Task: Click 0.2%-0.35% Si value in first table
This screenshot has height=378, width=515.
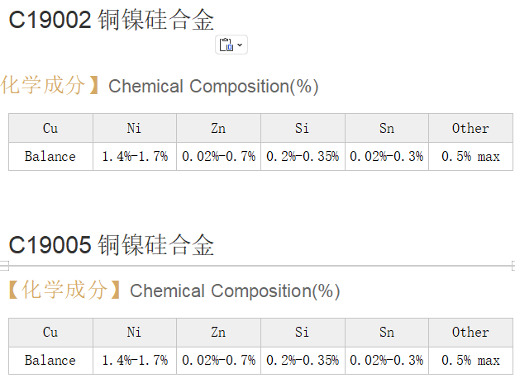Action: coord(303,156)
